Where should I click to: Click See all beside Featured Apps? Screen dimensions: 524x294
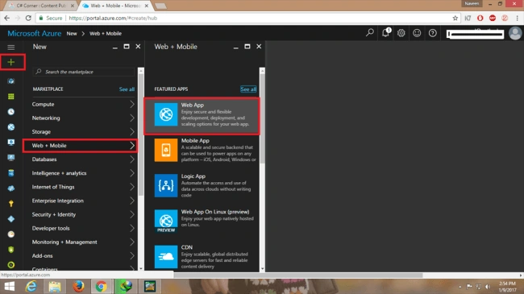248,89
